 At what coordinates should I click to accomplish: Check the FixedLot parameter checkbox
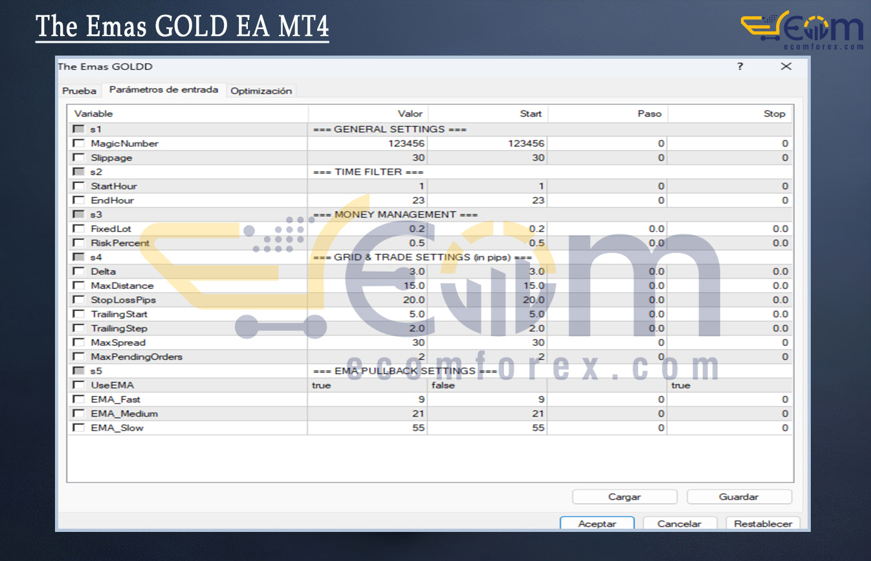click(79, 229)
